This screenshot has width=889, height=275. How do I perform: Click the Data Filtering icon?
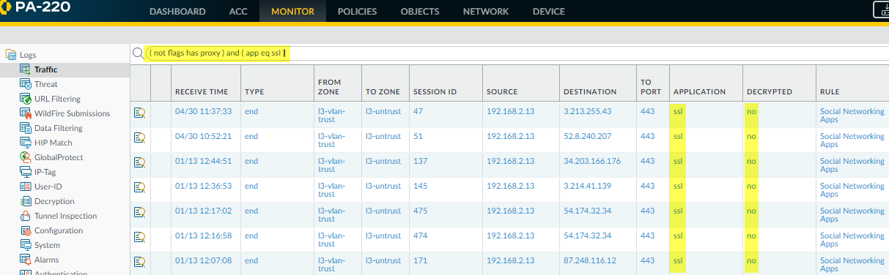coord(26,128)
